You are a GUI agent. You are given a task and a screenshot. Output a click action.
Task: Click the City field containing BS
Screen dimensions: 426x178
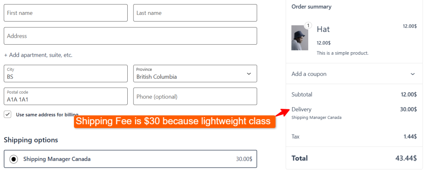click(x=66, y=74)
